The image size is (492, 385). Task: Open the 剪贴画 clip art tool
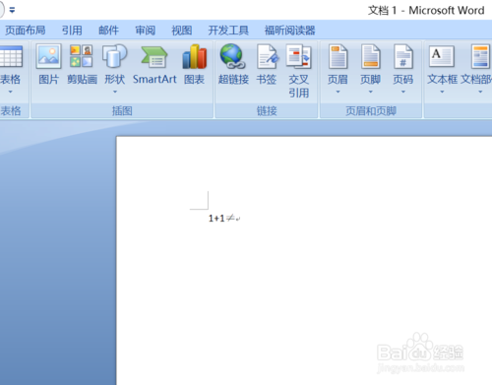(x=82, y=56)
